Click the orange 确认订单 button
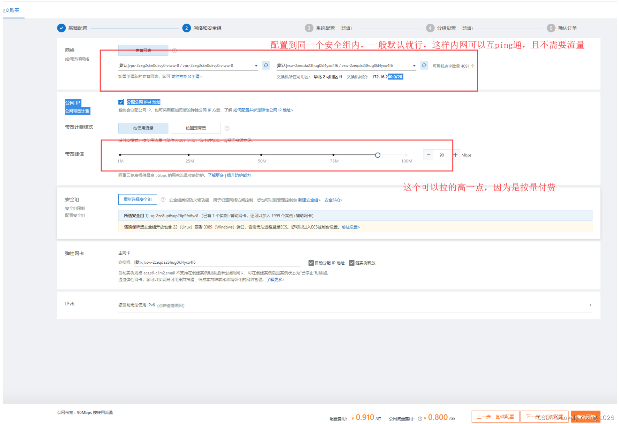 click(586, 417)
